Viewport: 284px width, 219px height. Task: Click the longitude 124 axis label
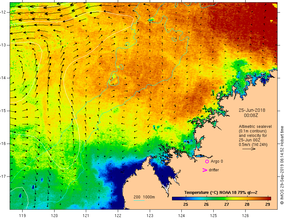pyautogui.click(x=181, y=215)
